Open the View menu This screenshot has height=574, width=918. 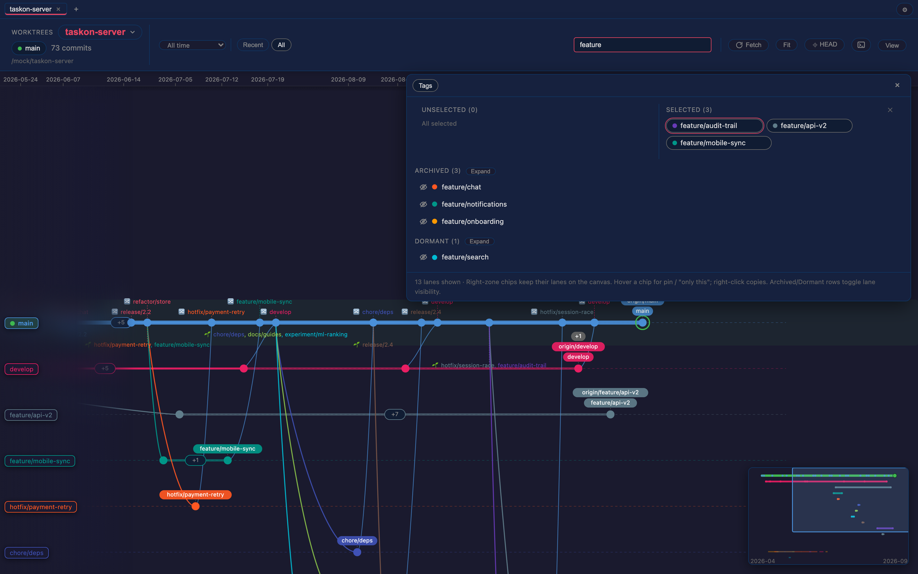click(x=892, y=45)
